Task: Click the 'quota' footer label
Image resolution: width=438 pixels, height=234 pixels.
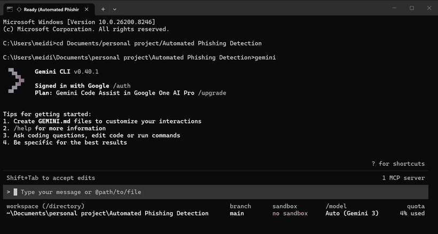Action: (x=416, y=206)
